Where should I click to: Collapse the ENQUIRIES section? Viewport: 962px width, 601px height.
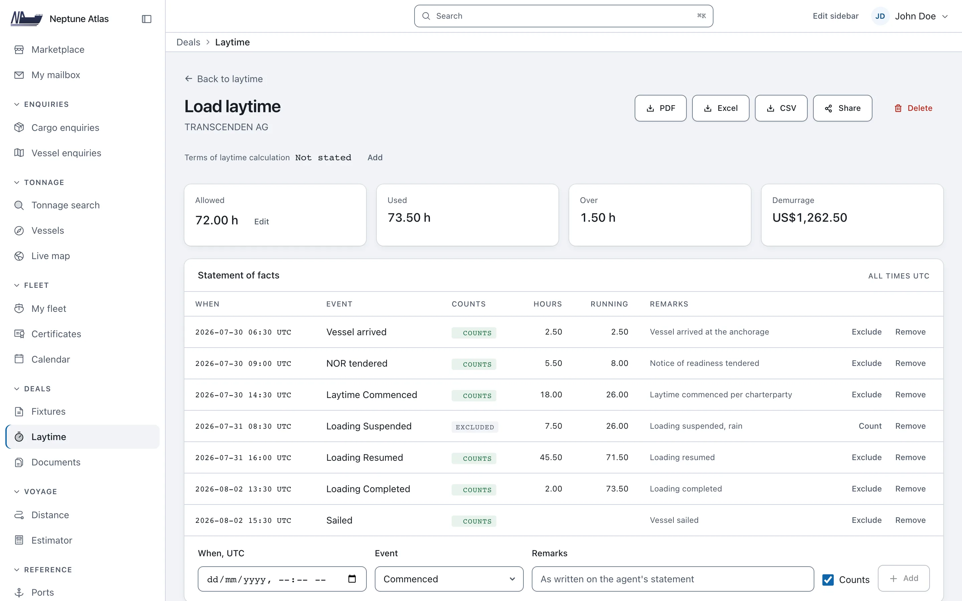(x=42, y=104)
